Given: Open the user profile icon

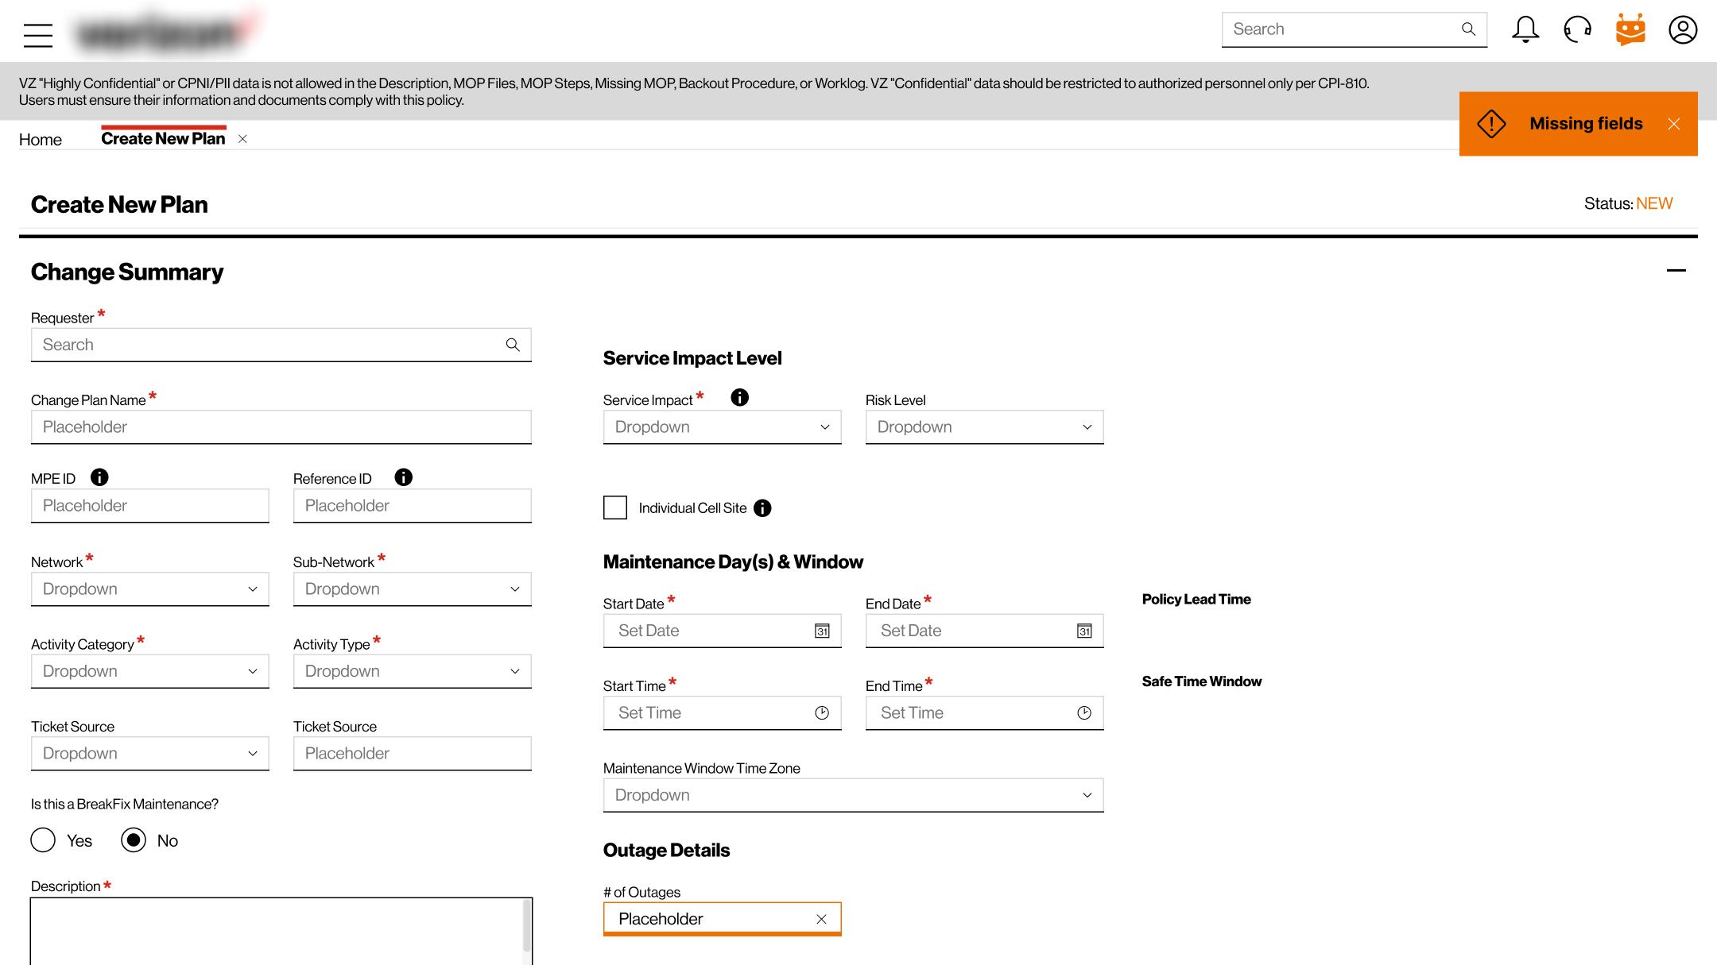Looking at the screenshot, I should (x=1683, y=29).
